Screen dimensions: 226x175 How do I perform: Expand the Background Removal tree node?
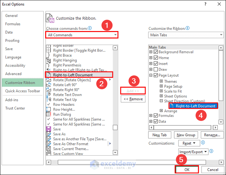point(151,52)
